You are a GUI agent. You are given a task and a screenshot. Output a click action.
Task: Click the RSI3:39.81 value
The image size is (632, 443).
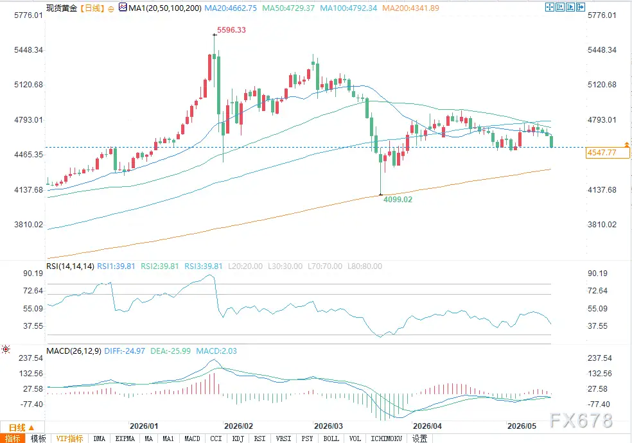coord(203,266)
